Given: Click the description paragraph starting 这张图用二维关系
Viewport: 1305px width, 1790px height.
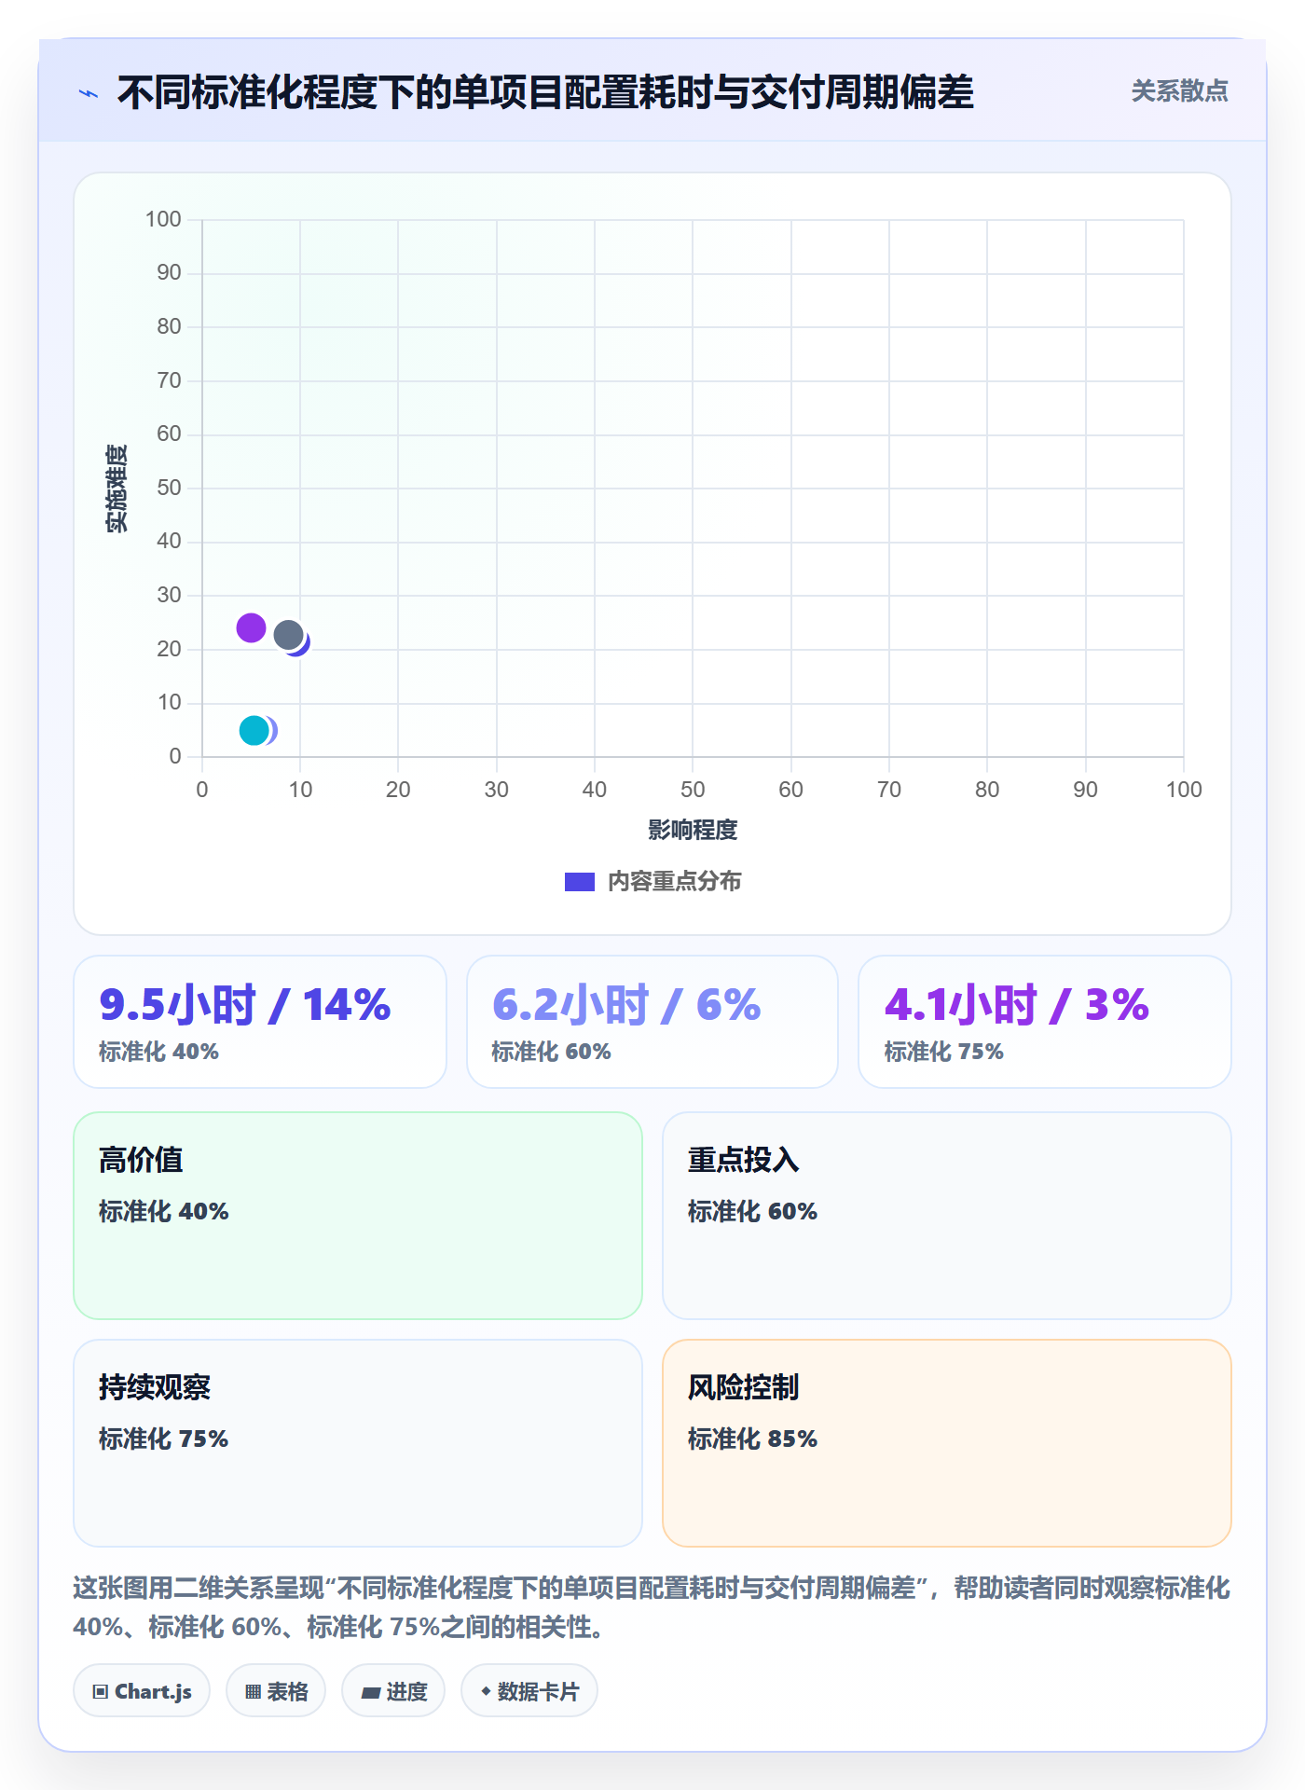Looking at the screenshot, I should click(652, 1607).
